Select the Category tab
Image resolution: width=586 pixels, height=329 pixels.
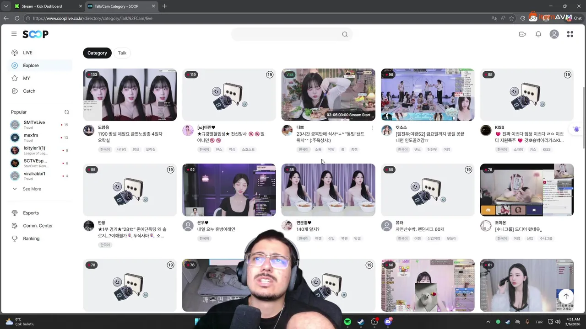[x=97, y=53]
